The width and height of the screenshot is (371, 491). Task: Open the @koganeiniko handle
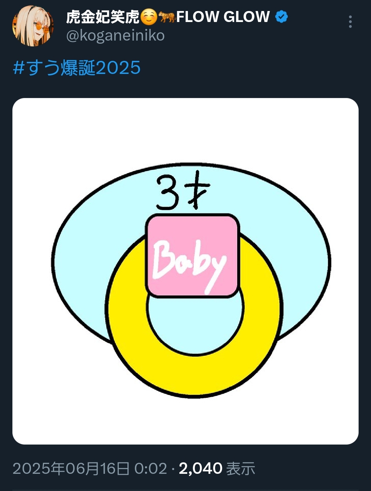[115, 36]
